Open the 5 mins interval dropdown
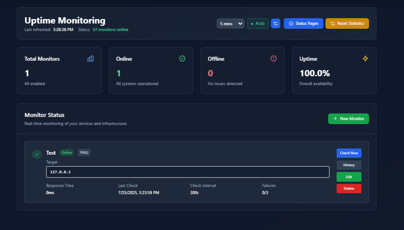Image resolution: width=404 pixels, height=230 pixels. 230,23
